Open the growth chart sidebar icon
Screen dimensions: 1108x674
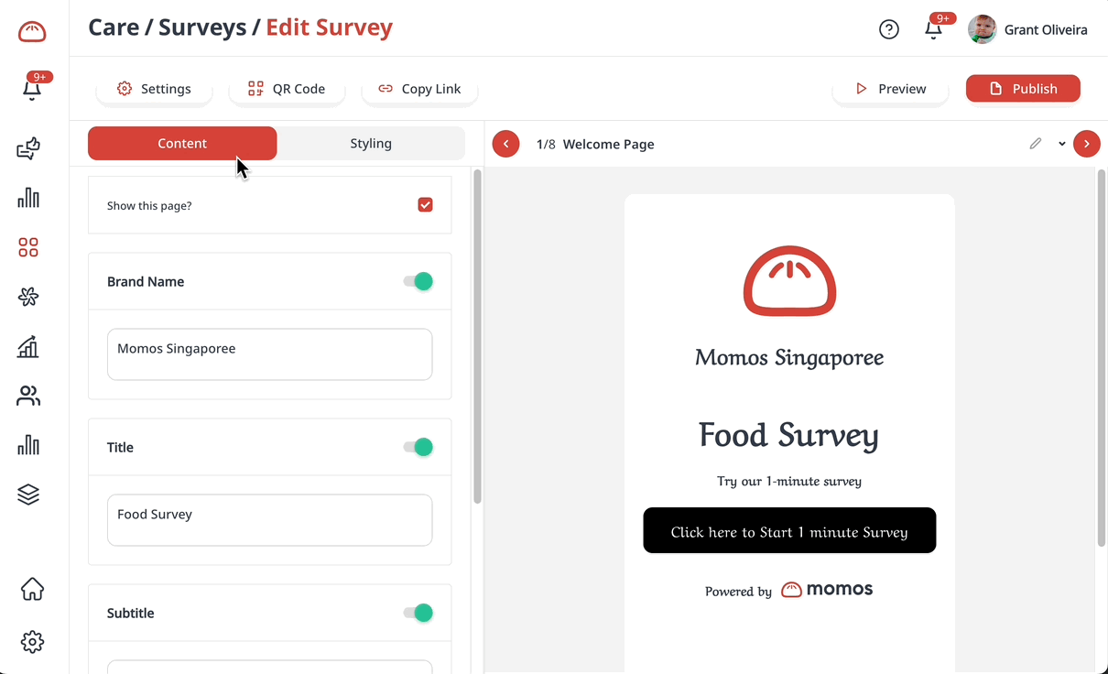pos(28,346)
